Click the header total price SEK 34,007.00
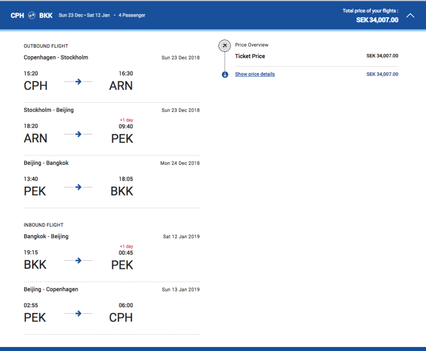This screenshot has height=351, width=426. pos(377,20)
